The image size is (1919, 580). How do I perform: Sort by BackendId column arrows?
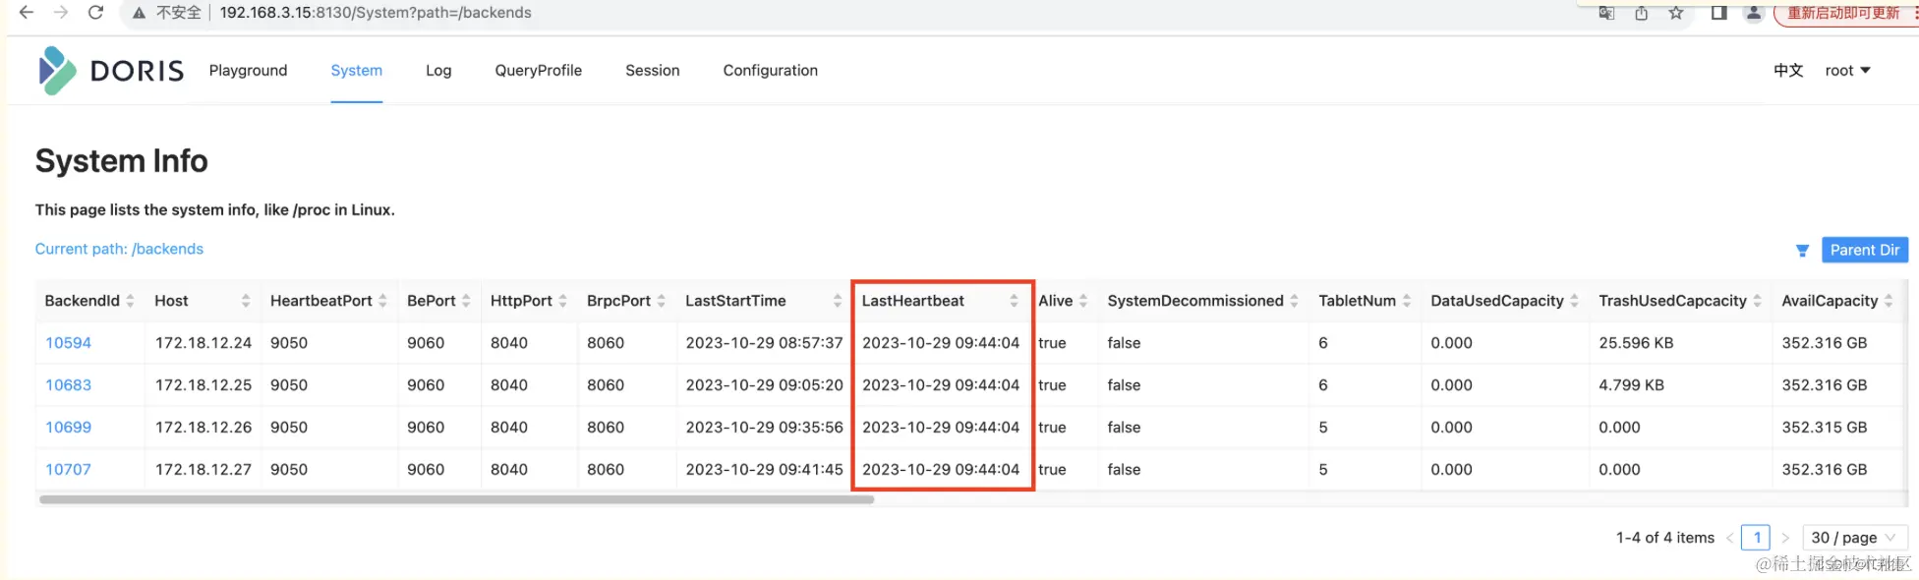tap(130, 301)
